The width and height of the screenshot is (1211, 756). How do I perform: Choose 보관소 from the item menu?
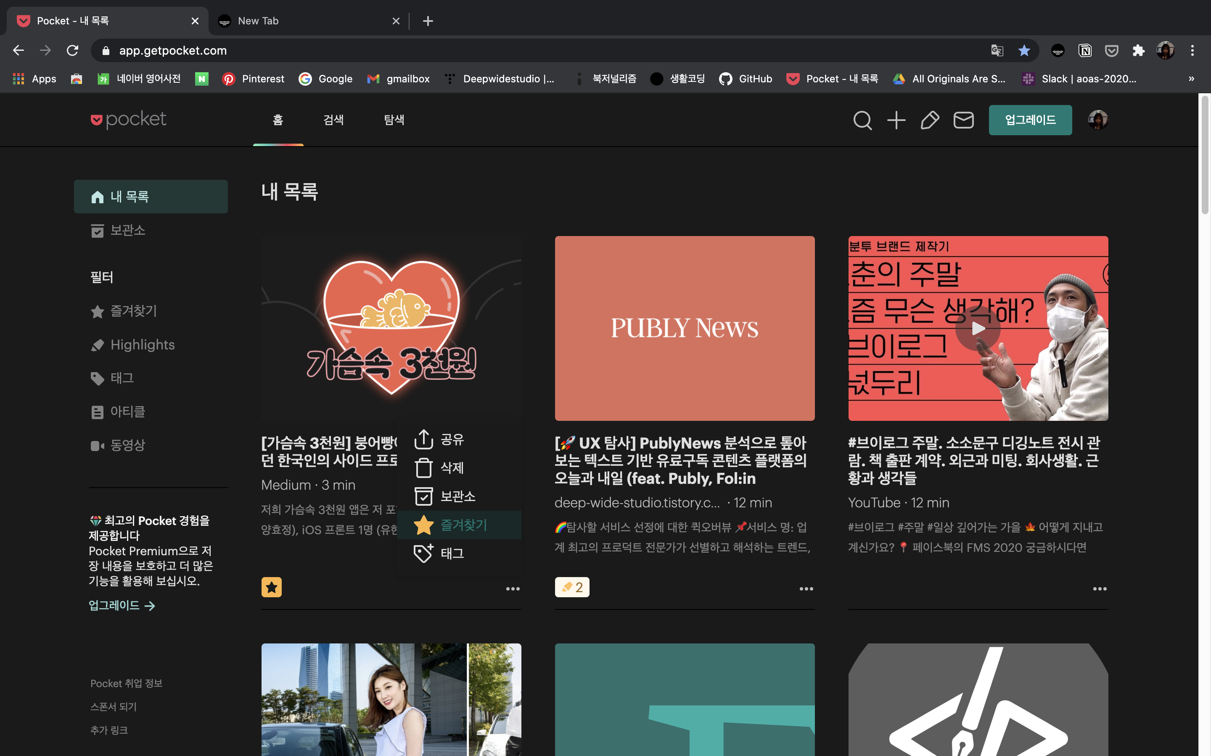pos(459,496)
